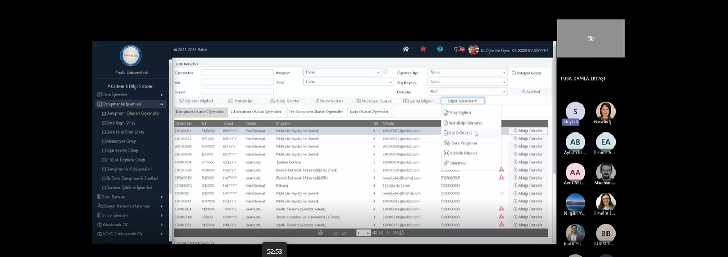Click the Sınav Notları button

pyautogui.click(x=329, y=101)
